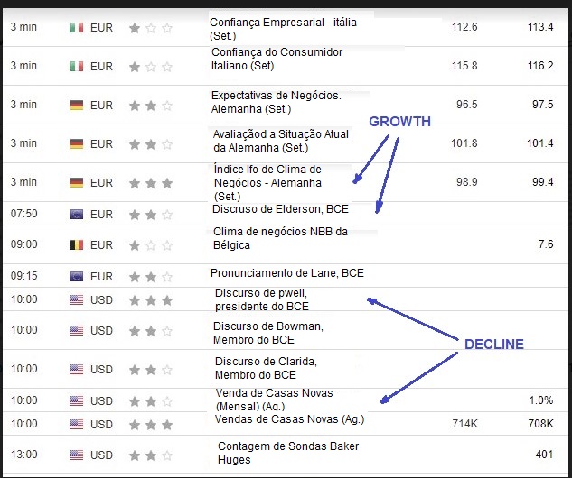Click the US flag in Vendas de Casas Novas (Ag.) row

point(77,424)
